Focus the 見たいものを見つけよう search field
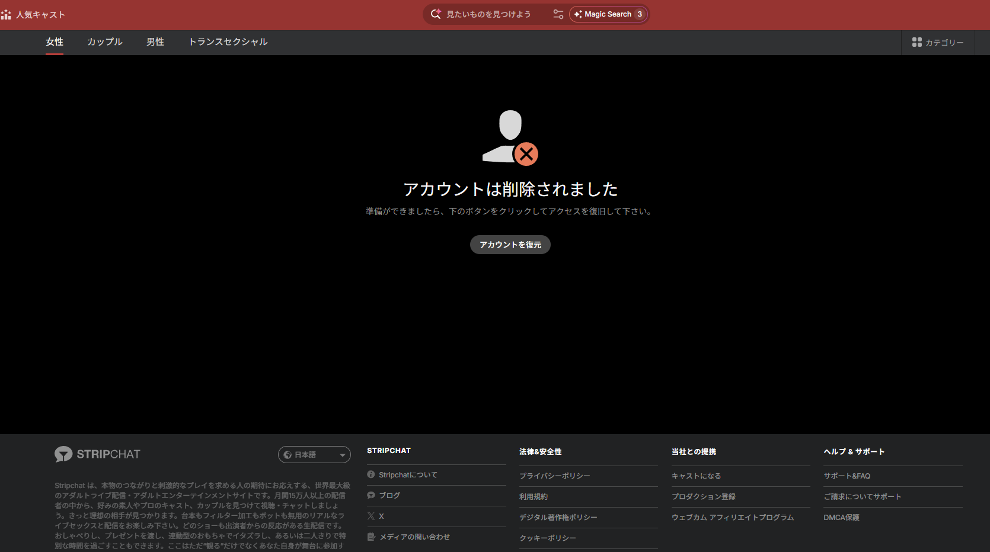The image size is (990, 552). click(488, 14)
